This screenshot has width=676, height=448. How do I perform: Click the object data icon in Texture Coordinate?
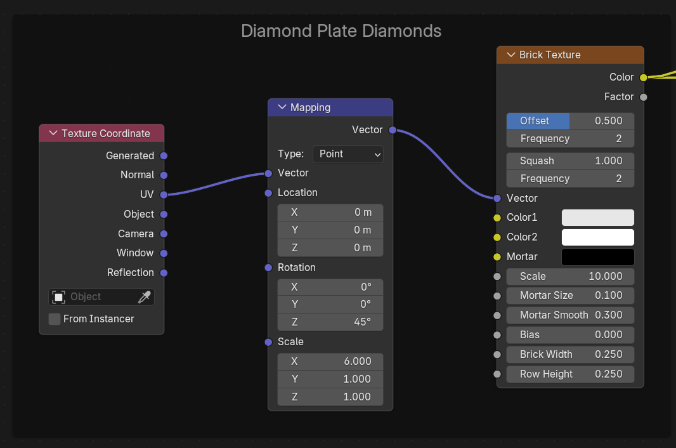tap(59, 297)
